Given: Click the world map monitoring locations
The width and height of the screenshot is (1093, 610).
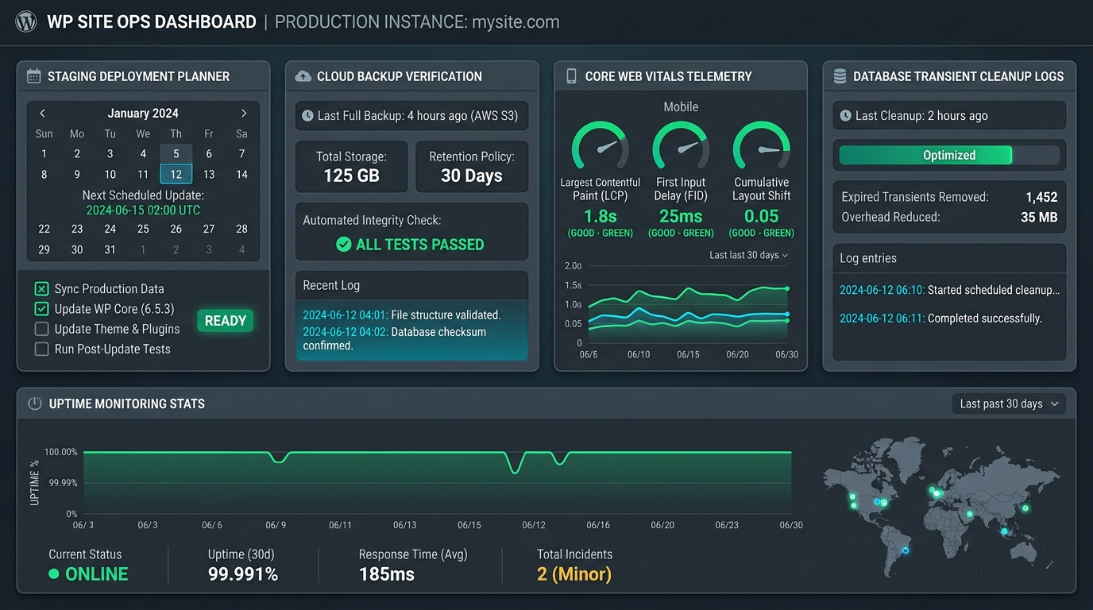Looking at the screenshot, I should click(941, 507).
